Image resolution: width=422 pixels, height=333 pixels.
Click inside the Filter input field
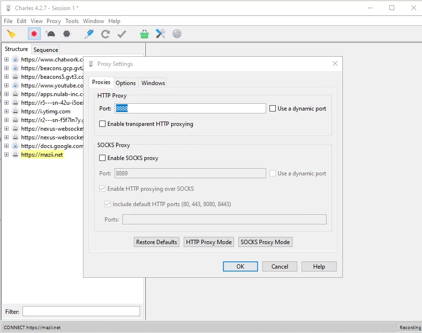coord(81,311)
